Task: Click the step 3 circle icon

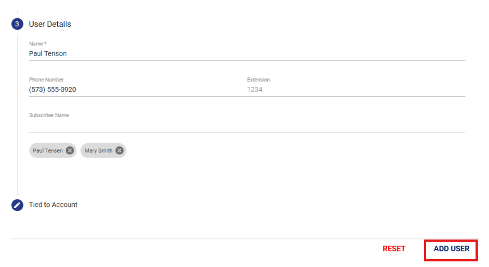Action: click(x=17, y=24)
